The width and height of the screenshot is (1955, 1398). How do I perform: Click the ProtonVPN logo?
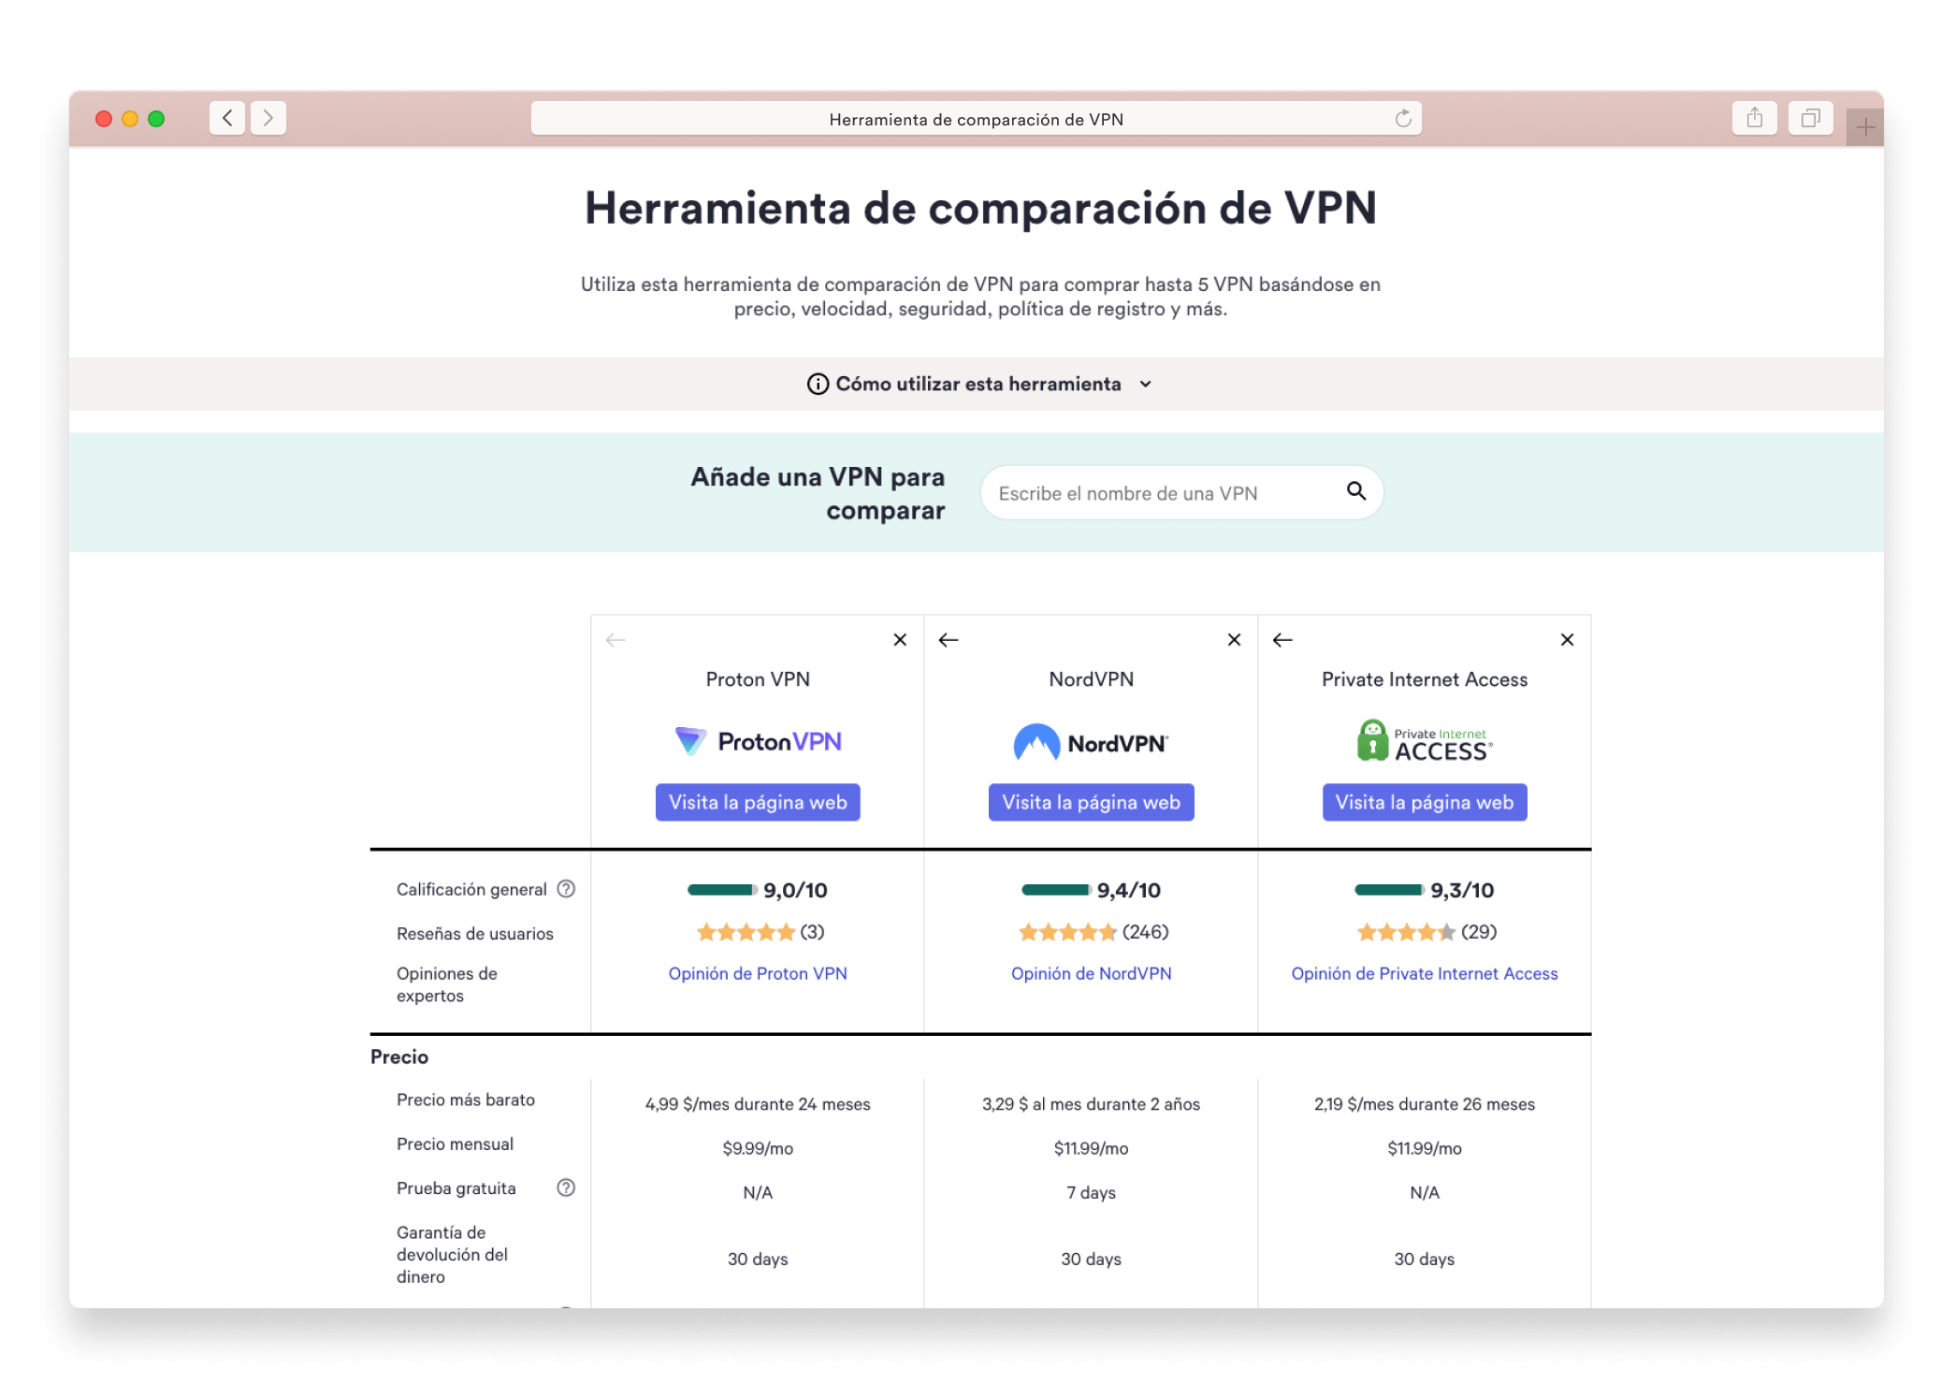coord(758,741)
